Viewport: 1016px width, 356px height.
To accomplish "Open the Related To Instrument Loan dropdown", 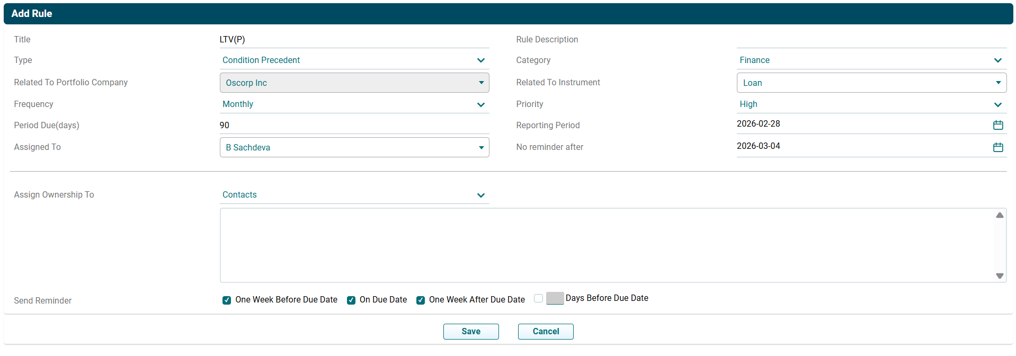I will point(871,83).
